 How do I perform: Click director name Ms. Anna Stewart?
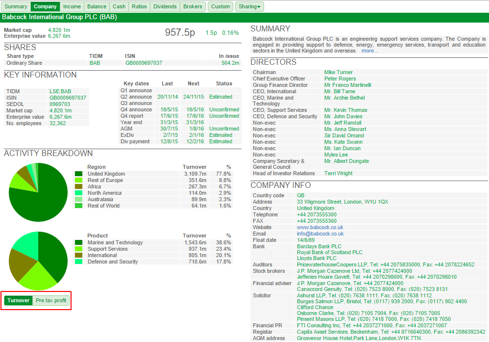click(345, 130)
